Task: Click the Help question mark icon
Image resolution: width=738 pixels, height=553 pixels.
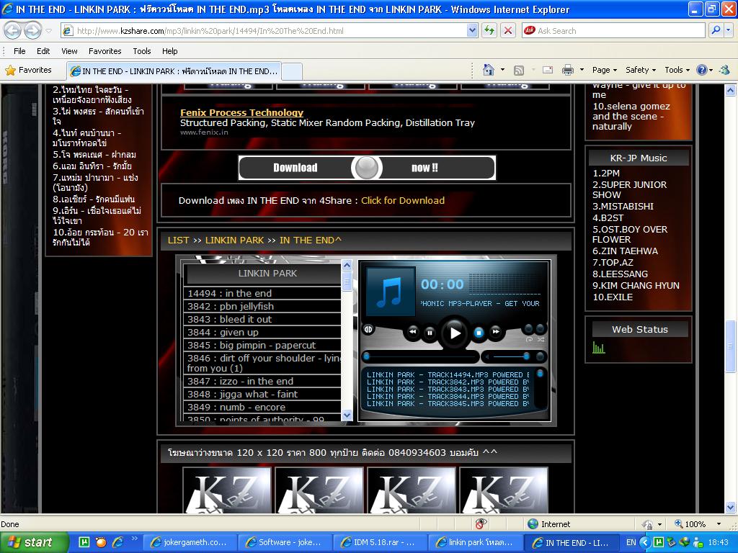Action: [x=701, y=70]
